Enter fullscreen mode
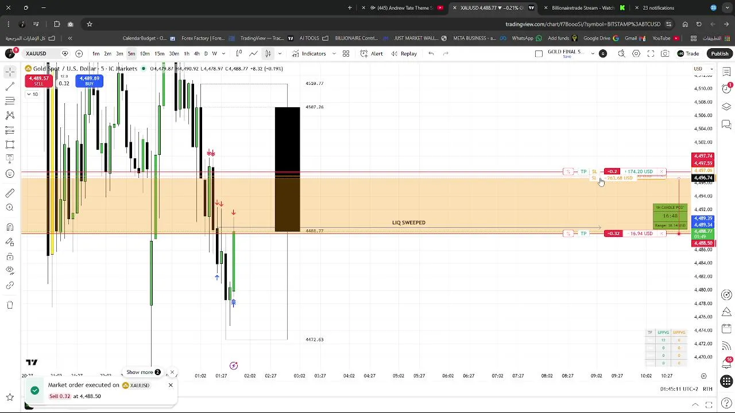The height and width of the screenshot is (413, 735). click(x=651, y=53)
